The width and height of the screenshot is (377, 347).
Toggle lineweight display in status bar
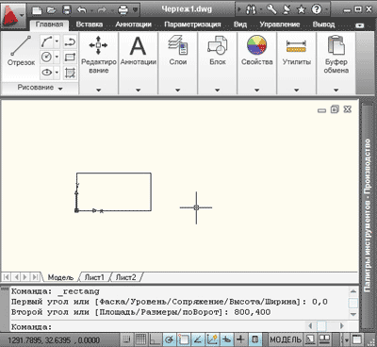pyautogui.click(x=240, y=339)
